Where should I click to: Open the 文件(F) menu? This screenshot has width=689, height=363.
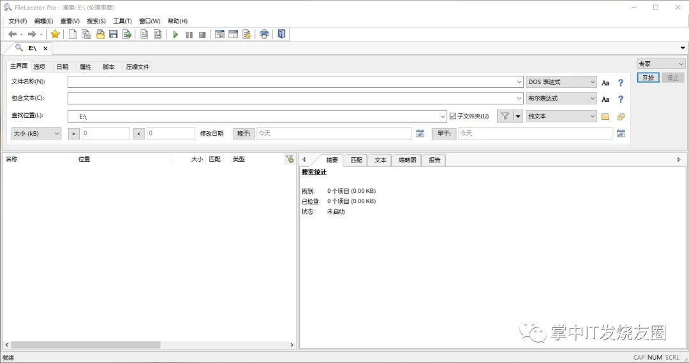(18, 21)
